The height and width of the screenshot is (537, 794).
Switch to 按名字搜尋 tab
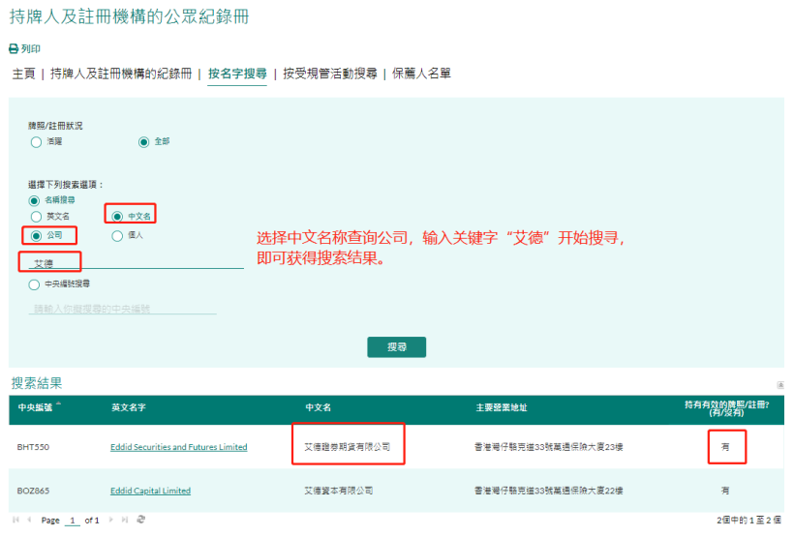click(x=237, y=74)
